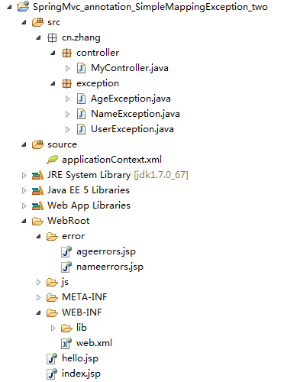Click the project icon for SpringMvc_annotation_SimpleMappingException_two
This screenshot has height=382, width=284.
(23, 7)
